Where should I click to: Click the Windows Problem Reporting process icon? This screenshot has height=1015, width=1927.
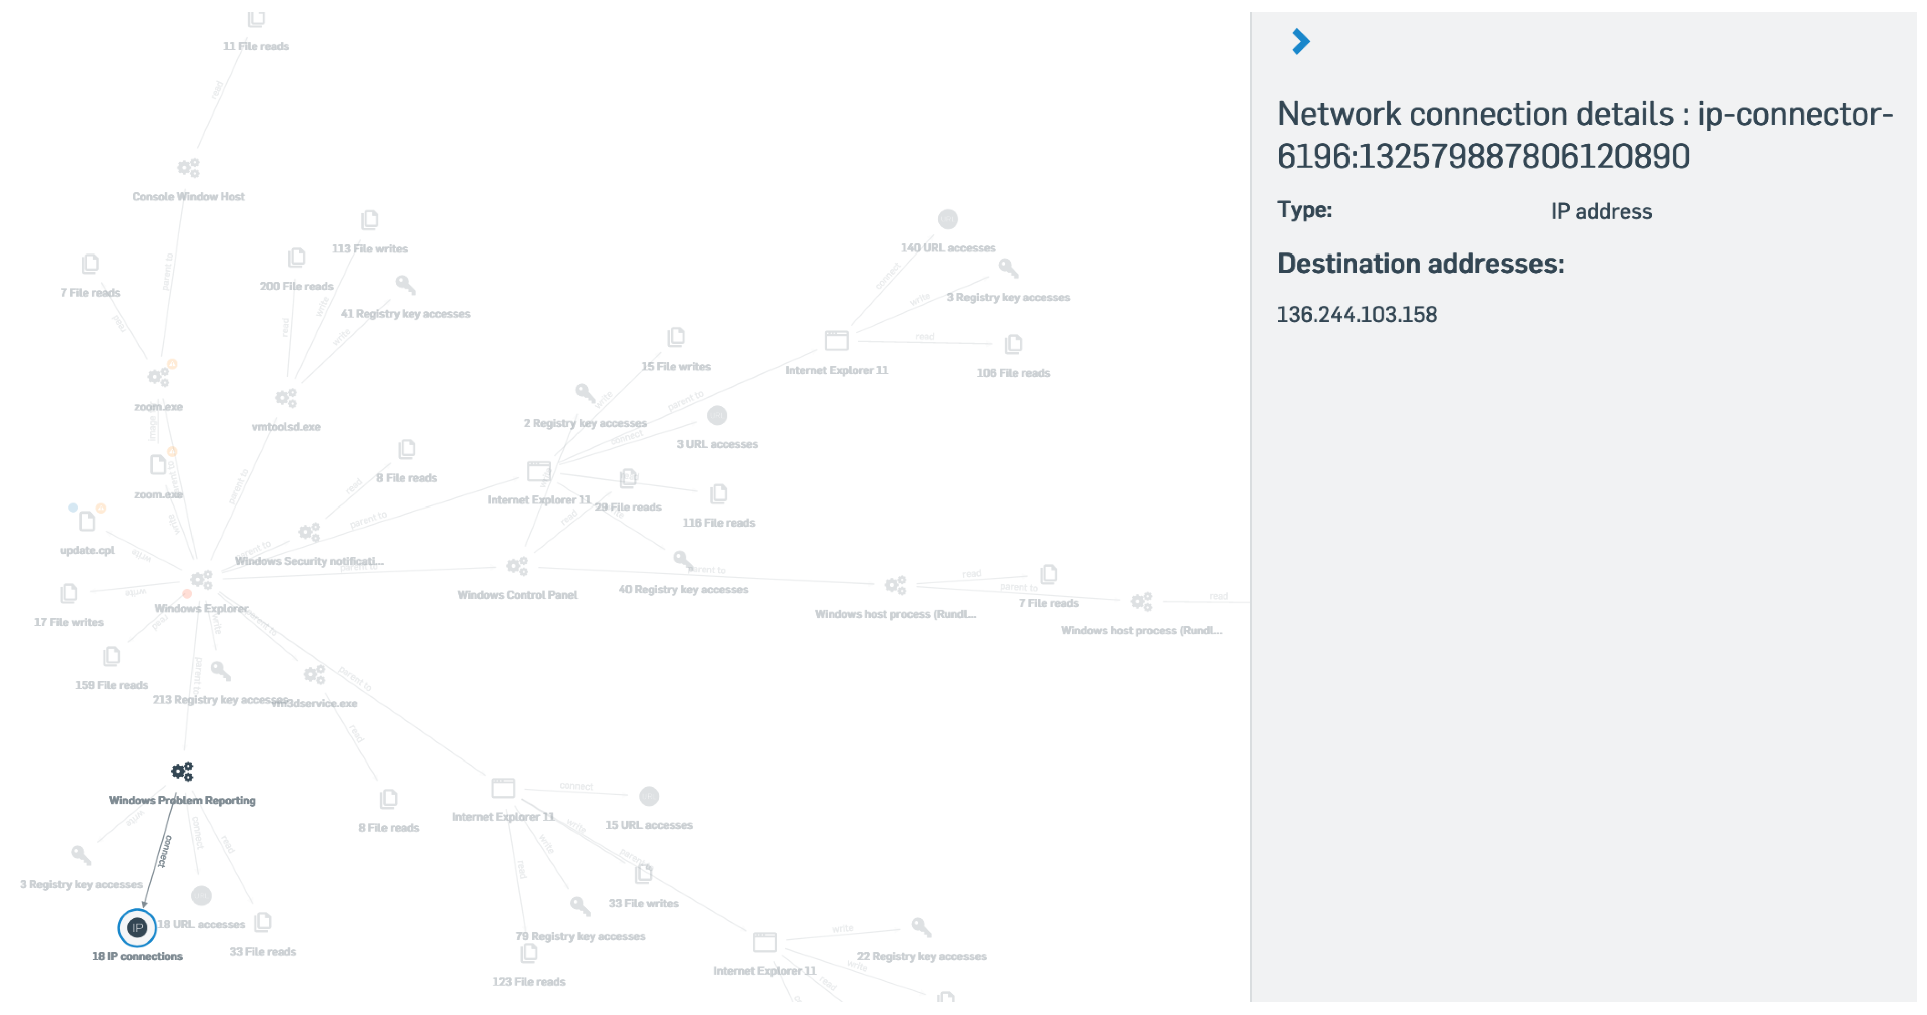point(182,771)
